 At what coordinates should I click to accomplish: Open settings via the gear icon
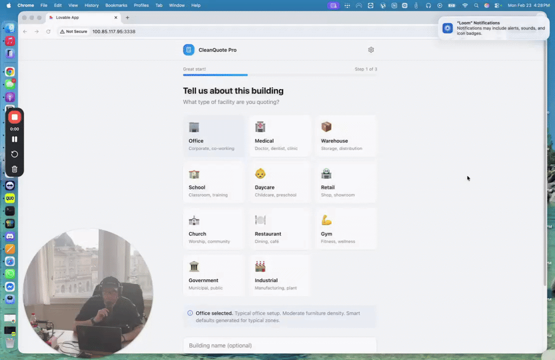tap(371, 49)
